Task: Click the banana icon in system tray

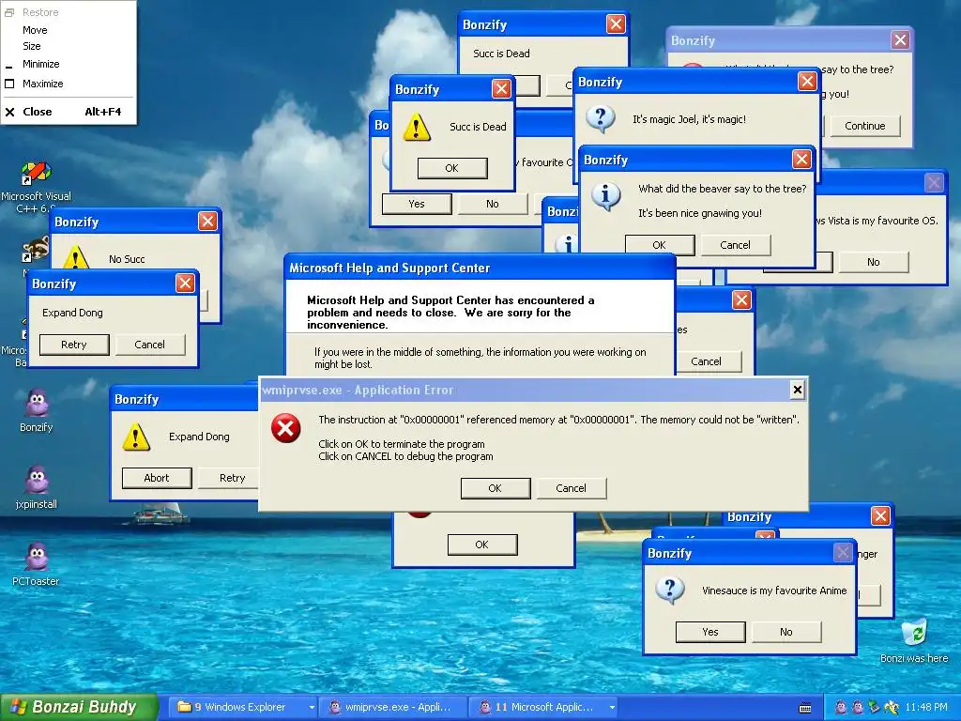Action: 892,708
